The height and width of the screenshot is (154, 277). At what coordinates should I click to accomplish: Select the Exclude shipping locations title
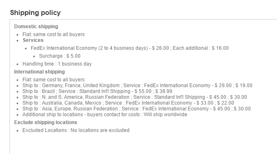[x=46, y=122]
